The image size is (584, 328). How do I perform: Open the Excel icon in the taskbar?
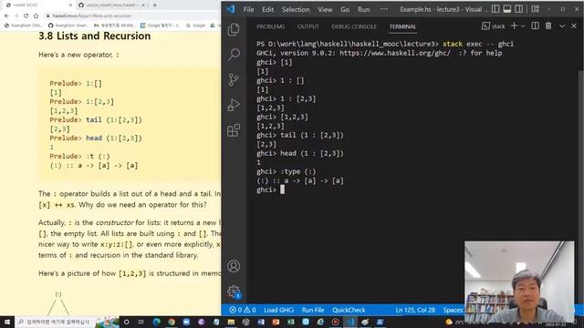[x=290, y=322]
